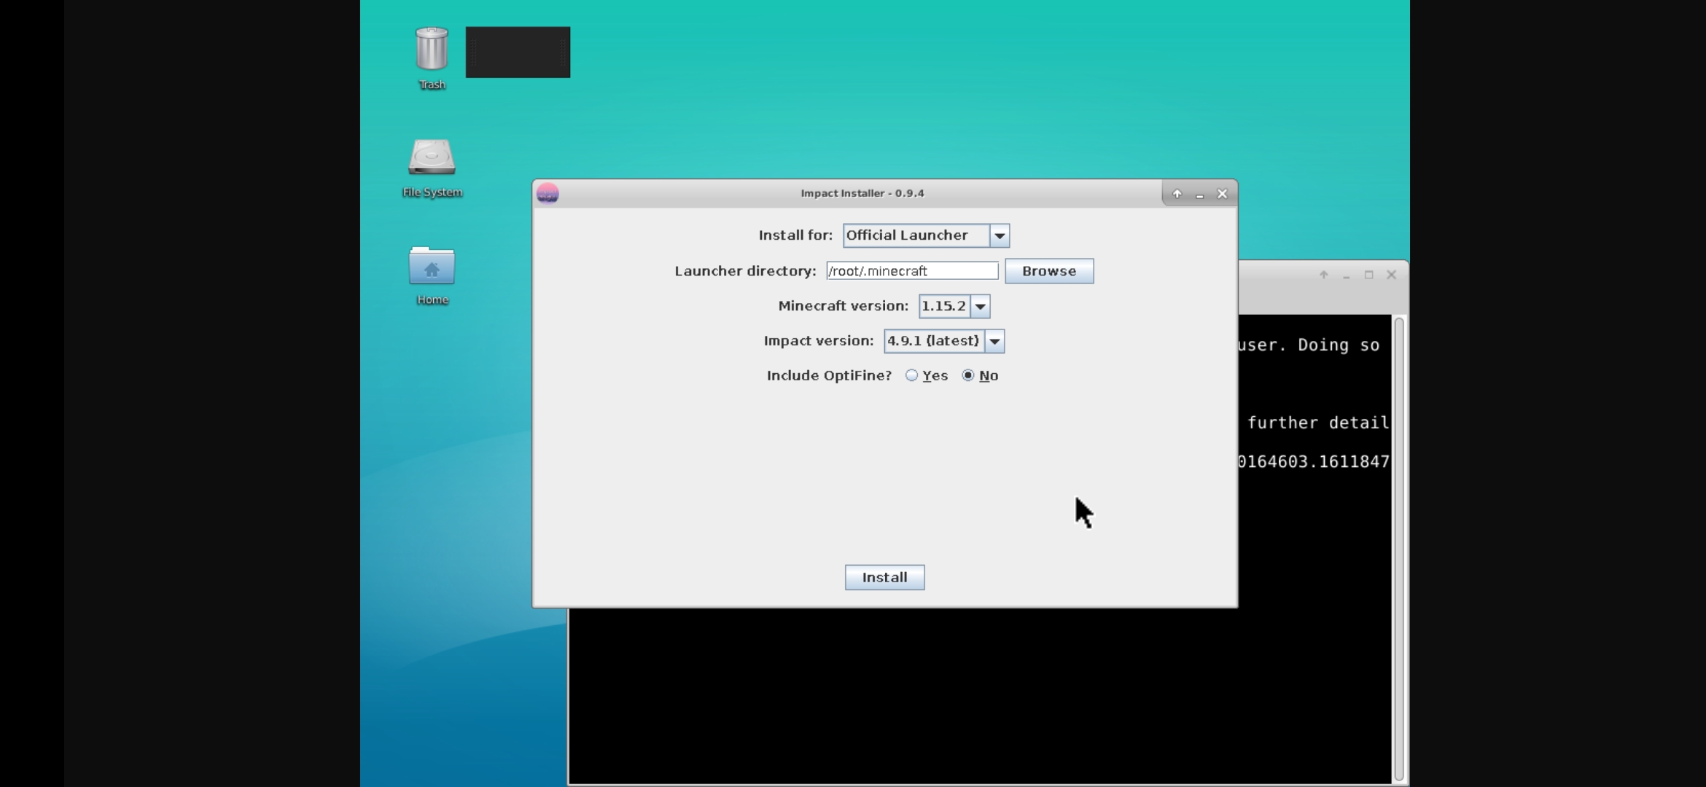Click inside the launcher directory text field

pyautogui.click(x=911, y=270)
